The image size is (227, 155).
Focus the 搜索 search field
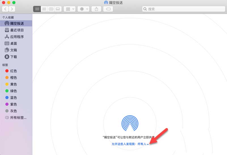click(x=184, y=9)
